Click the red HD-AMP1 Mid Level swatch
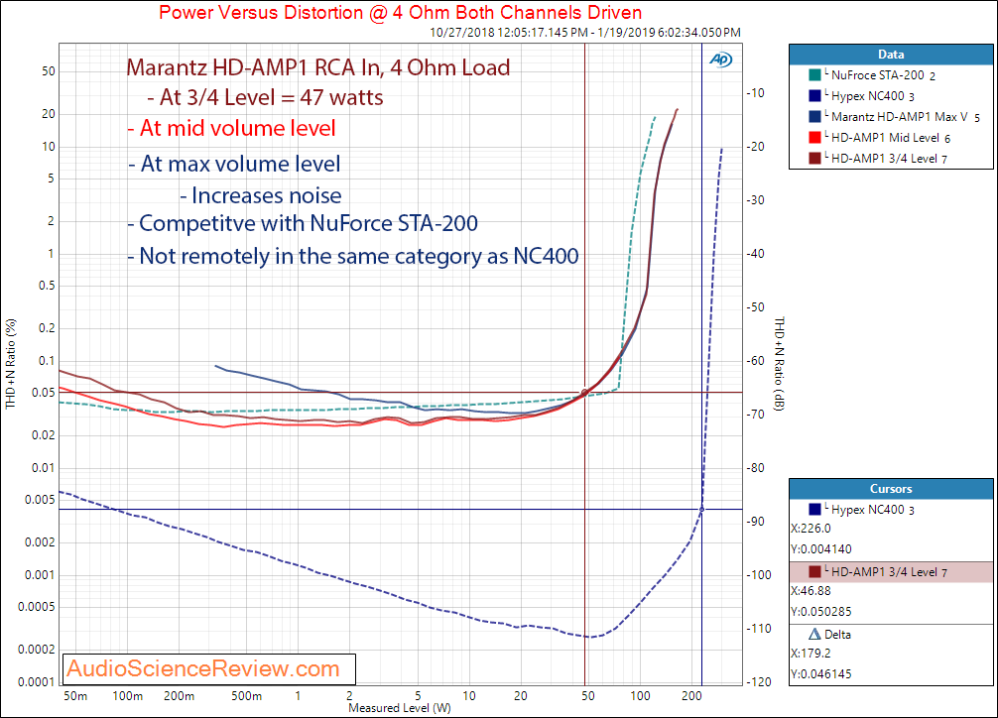Image resolution: width=998 pixels, height=718 pixels. click(x=814, y=138)
